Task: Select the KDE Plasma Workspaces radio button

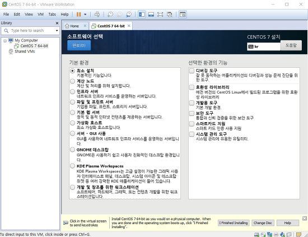Action: [x=72, y=166]
